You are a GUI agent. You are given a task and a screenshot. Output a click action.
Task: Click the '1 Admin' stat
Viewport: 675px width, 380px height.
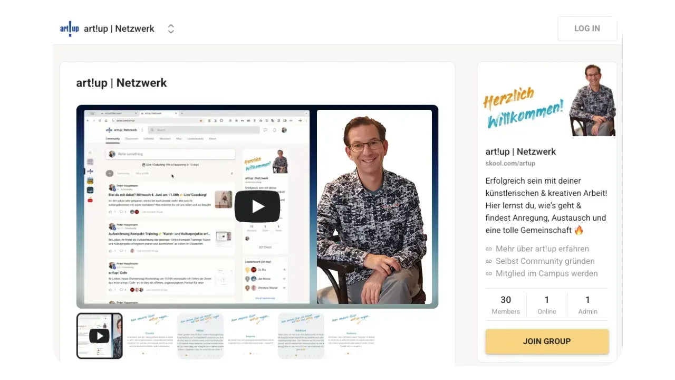(x=587, y=305)
